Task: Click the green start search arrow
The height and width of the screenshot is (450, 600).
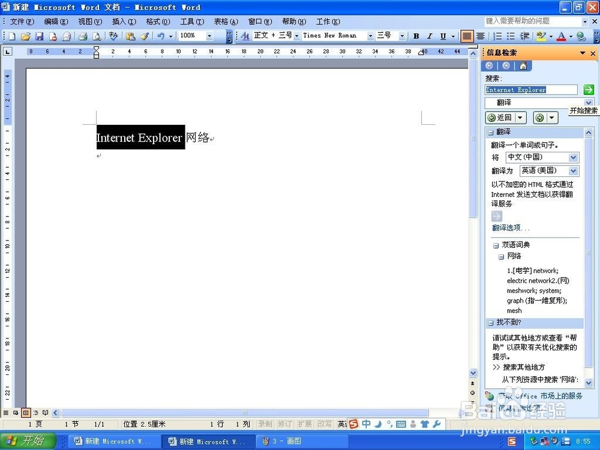Action: [589, 89]
